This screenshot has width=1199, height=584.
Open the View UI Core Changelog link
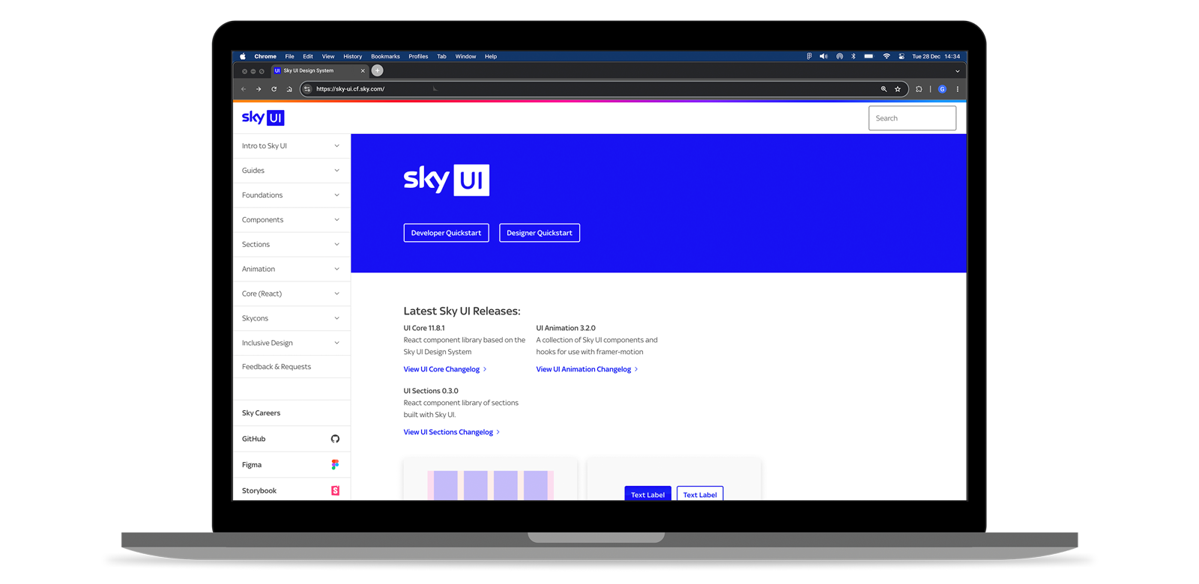[441, 369]
